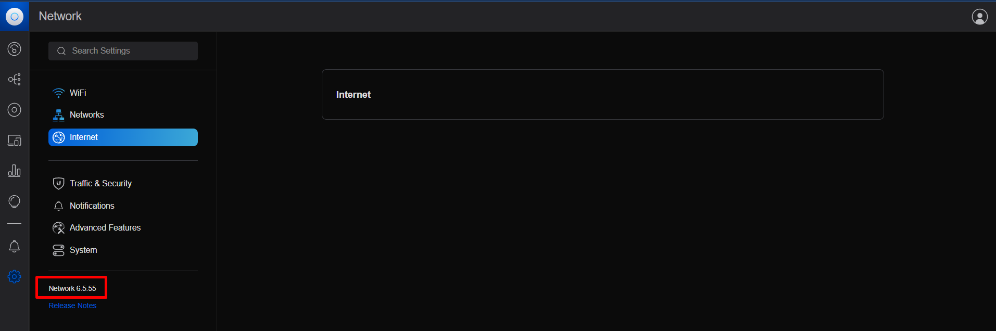
Task: Open the Topology view icon
Action: pyautogui.click(x=15, y=79)
